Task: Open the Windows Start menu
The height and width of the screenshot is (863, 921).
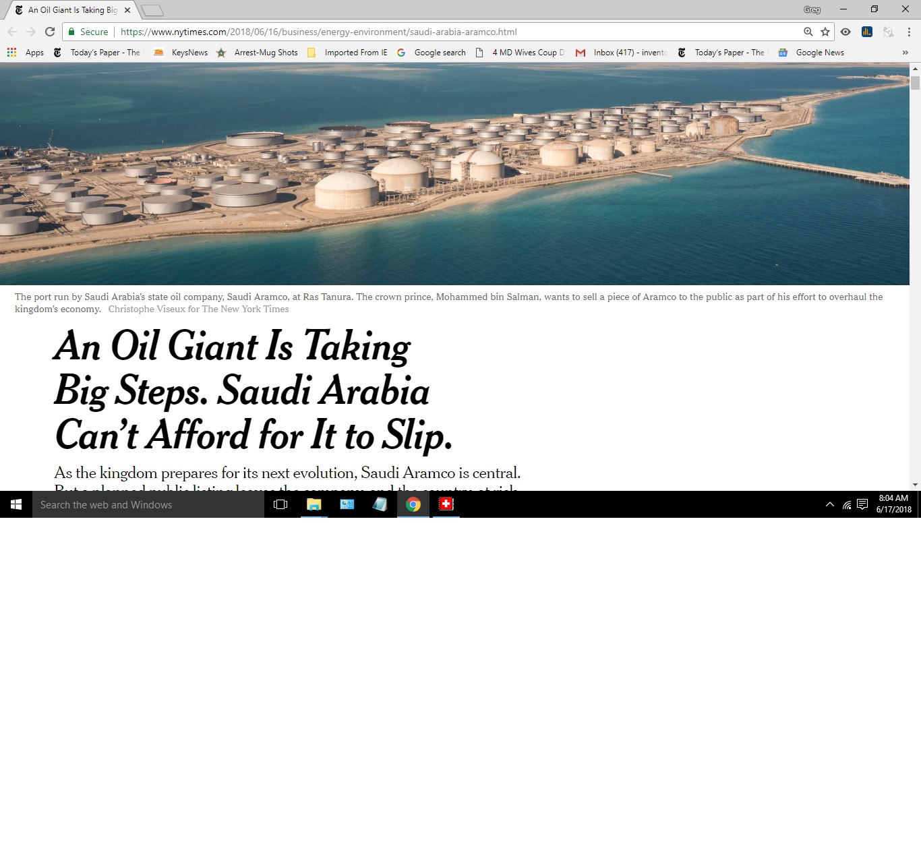Action: (x=16, y=504)
